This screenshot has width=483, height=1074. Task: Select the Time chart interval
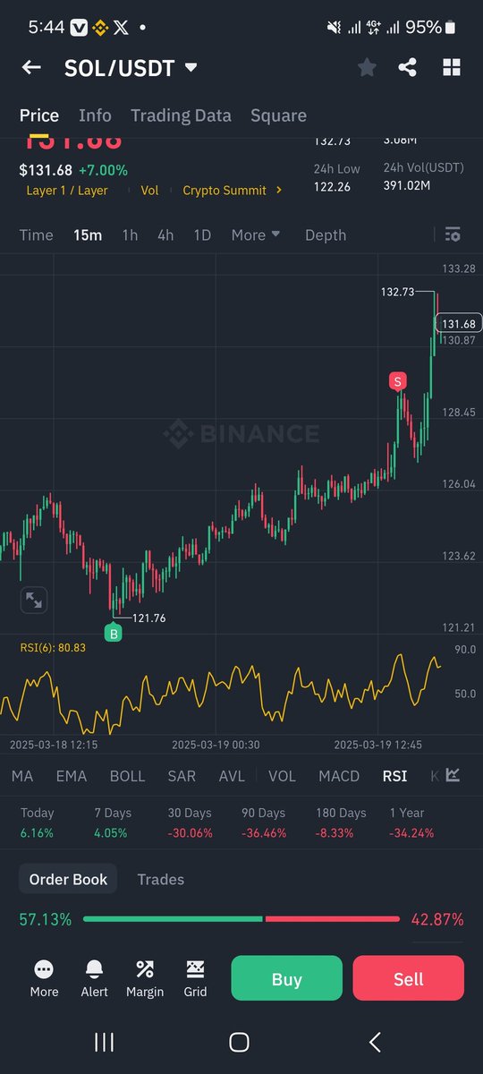(x=37, y=235)
